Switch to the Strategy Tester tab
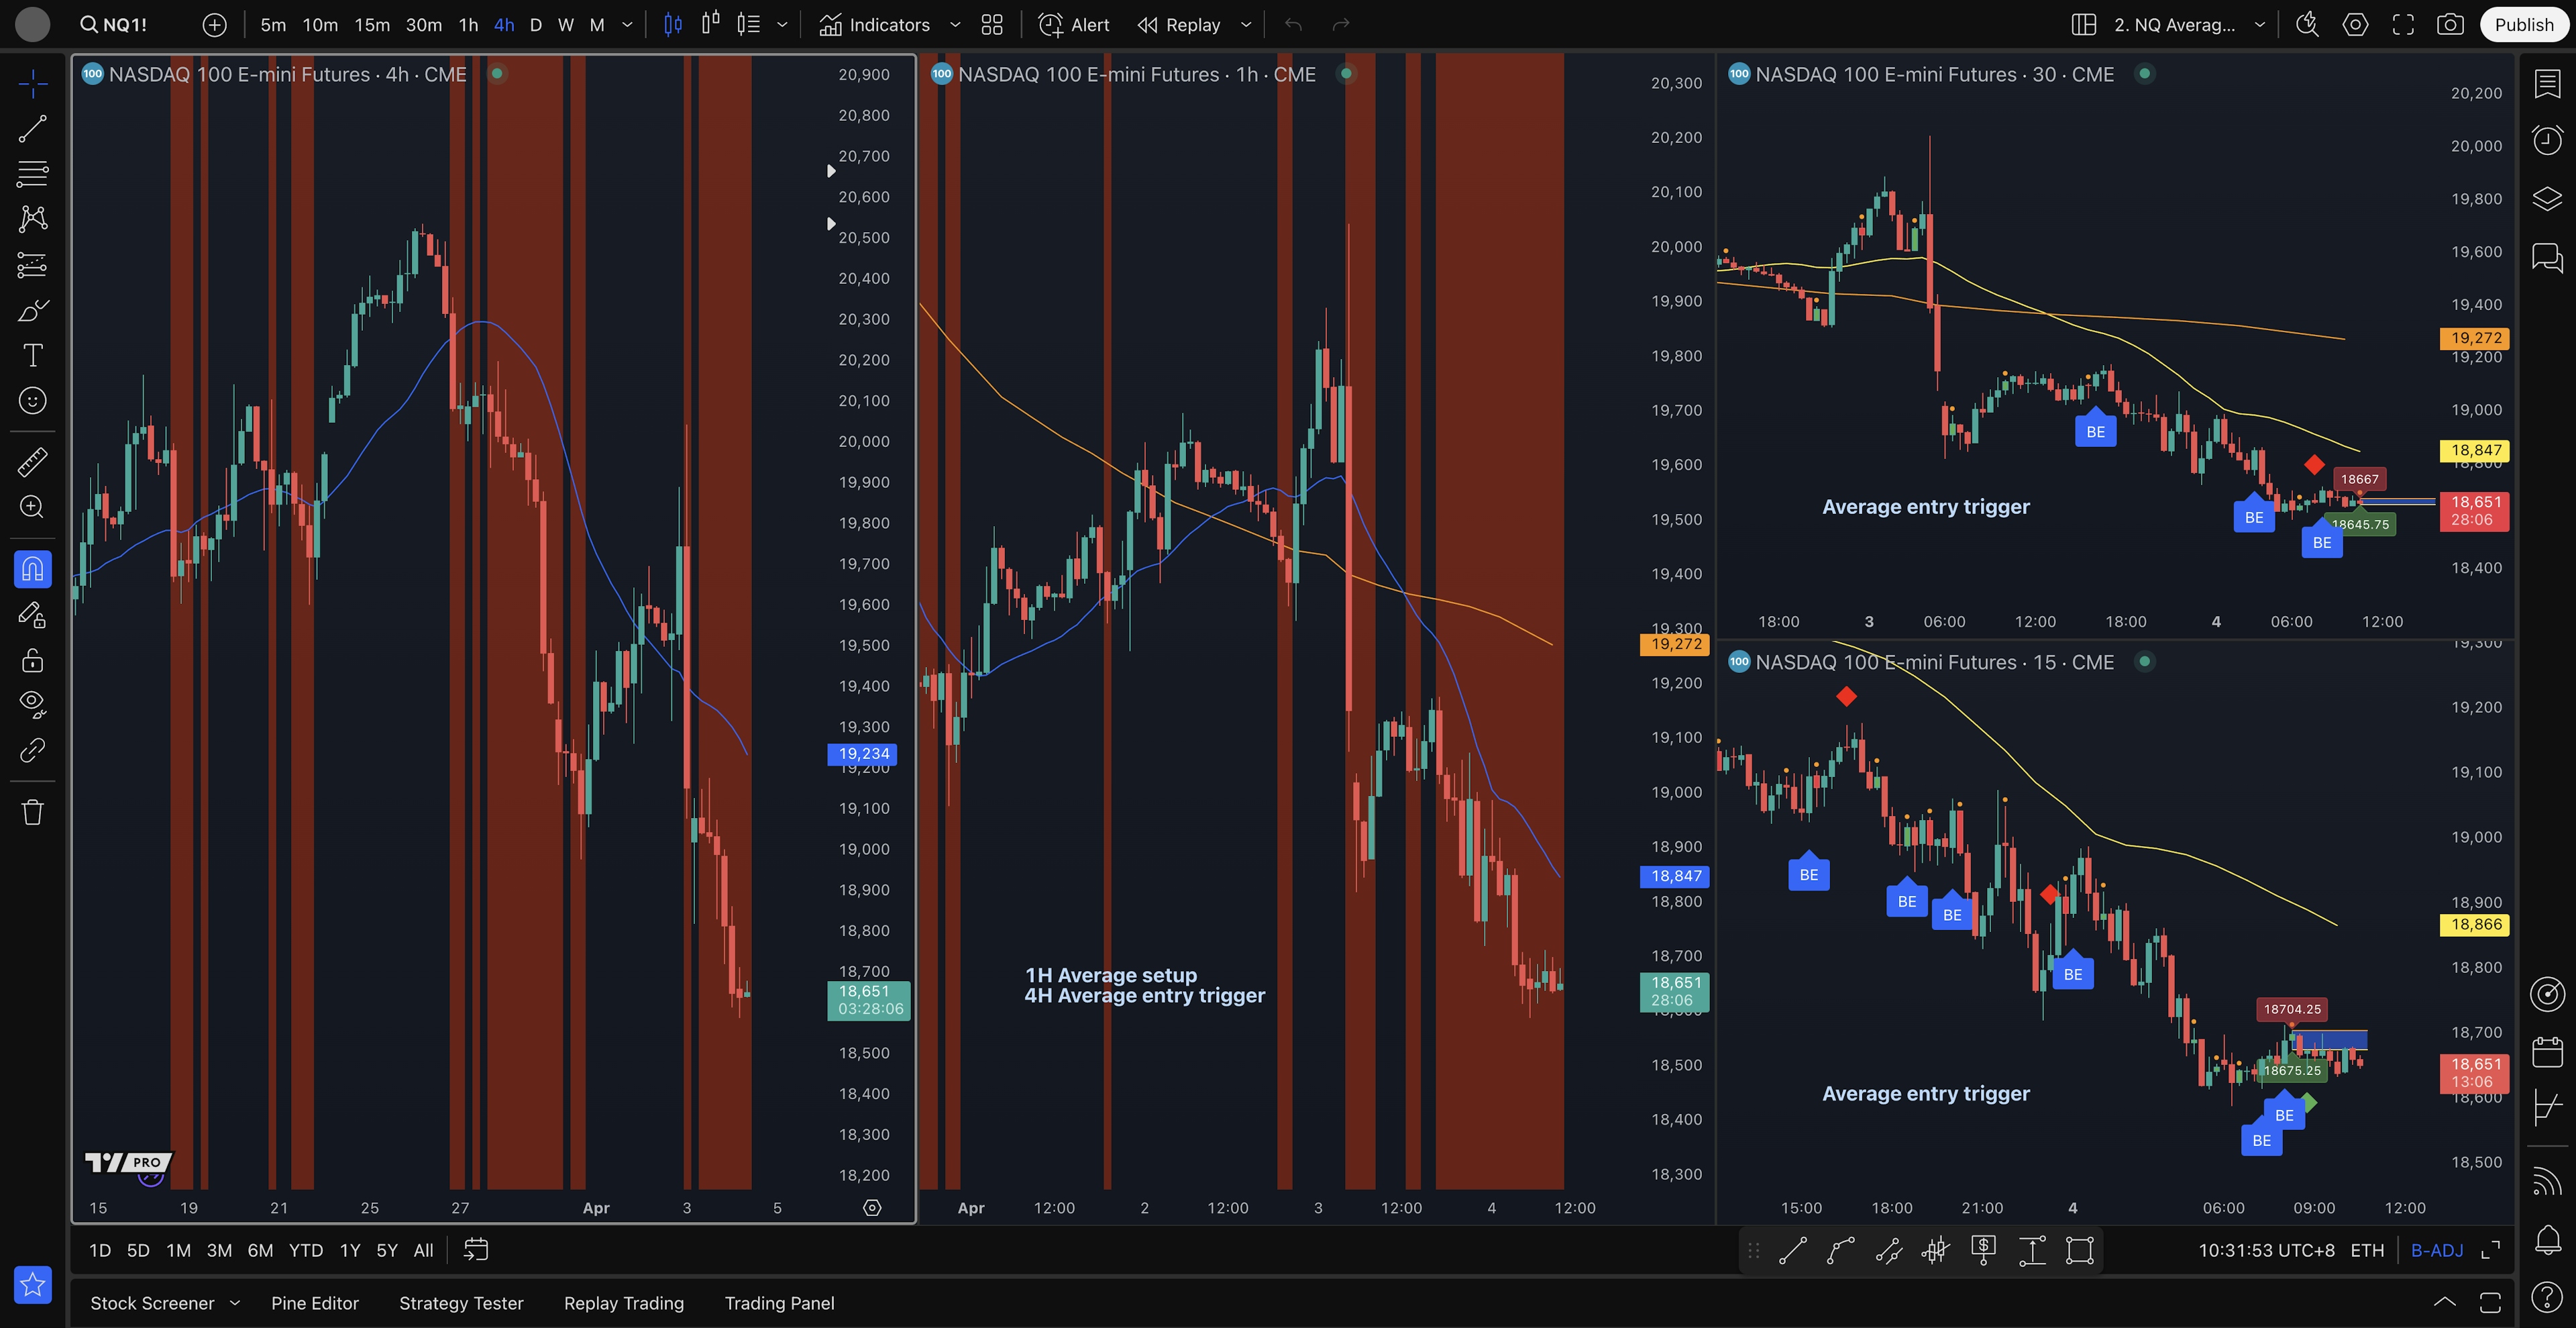The width and height of the screenshot is (2576, 1328). tap(461, 1303)
